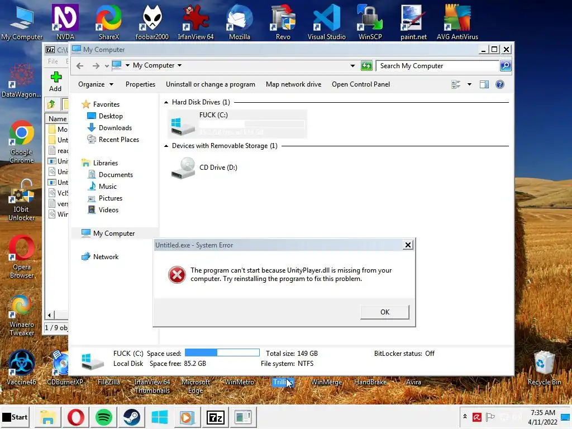Click the Search My Computer field
Image resolution: width=572 pixels, height=429 pixels.
[x=437, y=66]
